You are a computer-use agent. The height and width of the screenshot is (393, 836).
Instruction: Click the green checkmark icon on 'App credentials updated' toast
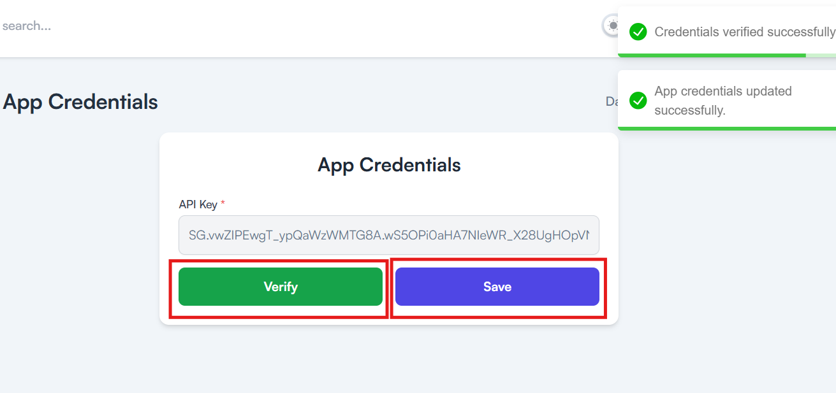point(638,101)
